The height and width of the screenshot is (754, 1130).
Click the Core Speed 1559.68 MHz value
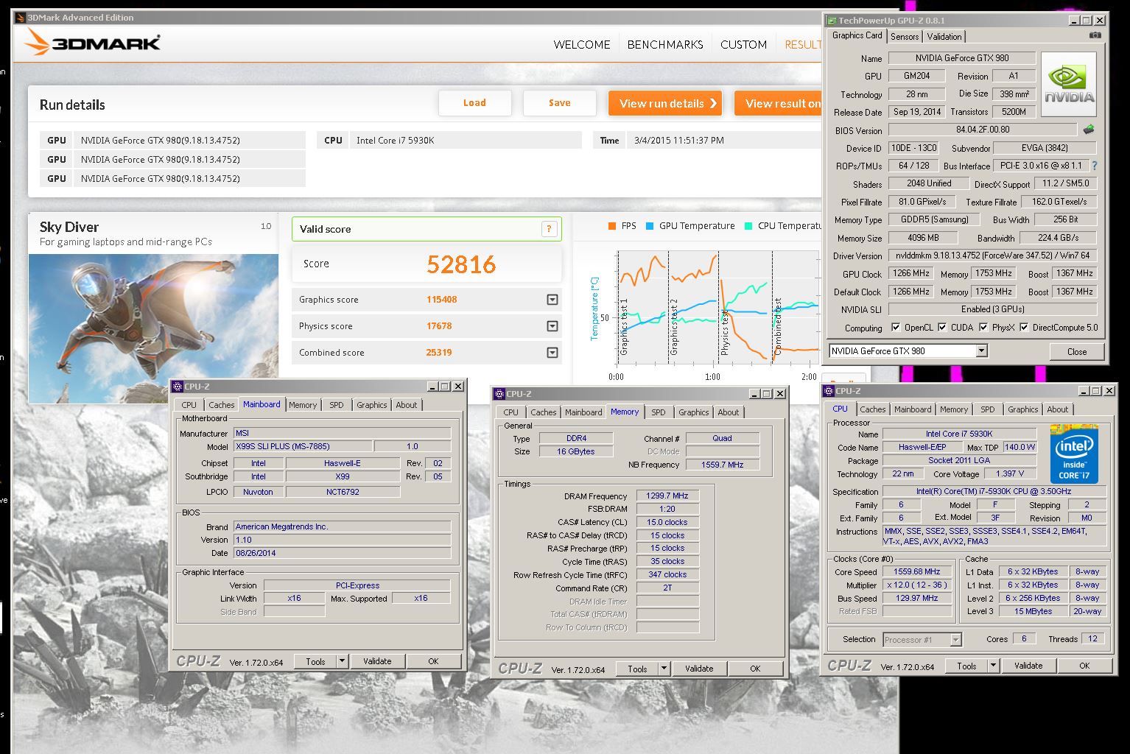917,571
